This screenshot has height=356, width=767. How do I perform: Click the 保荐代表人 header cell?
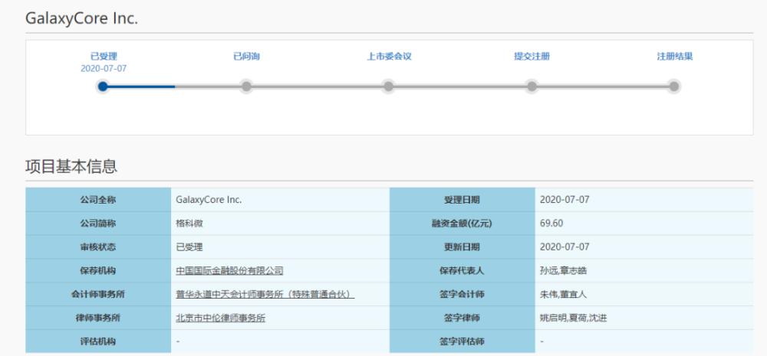pyautogui.click(x=463, y=270)
